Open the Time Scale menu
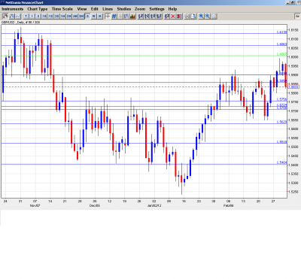301x279 pixels. tap(62, 9)
